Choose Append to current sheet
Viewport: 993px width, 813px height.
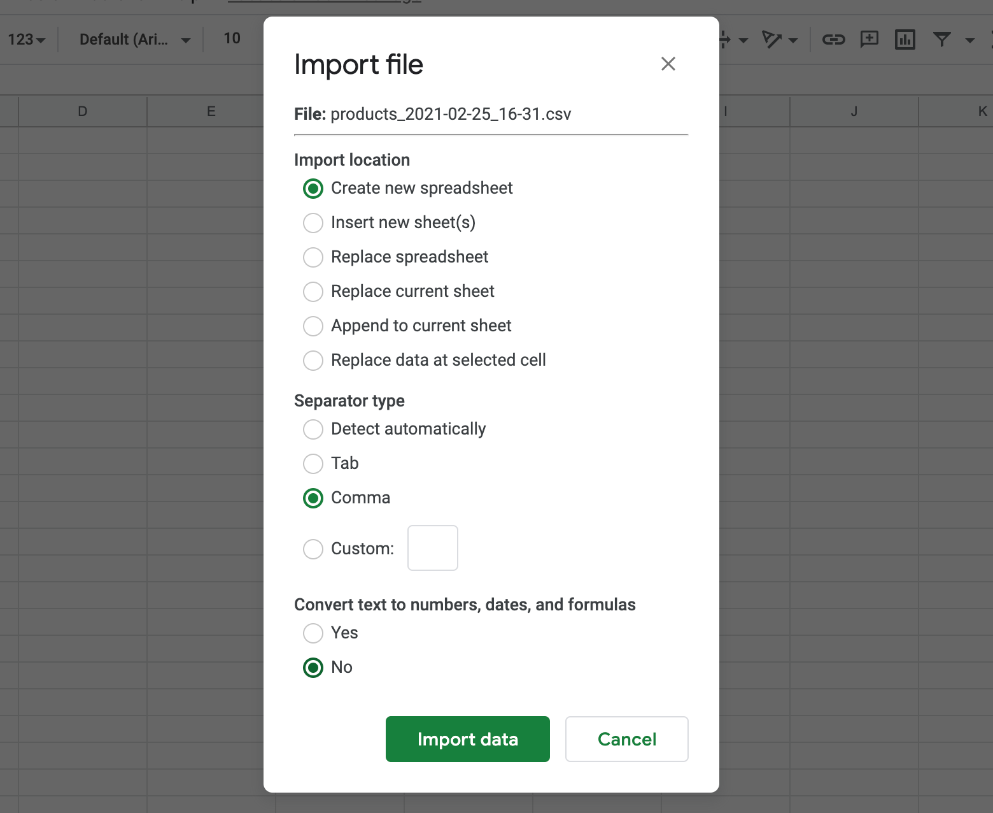pos(313,326)
